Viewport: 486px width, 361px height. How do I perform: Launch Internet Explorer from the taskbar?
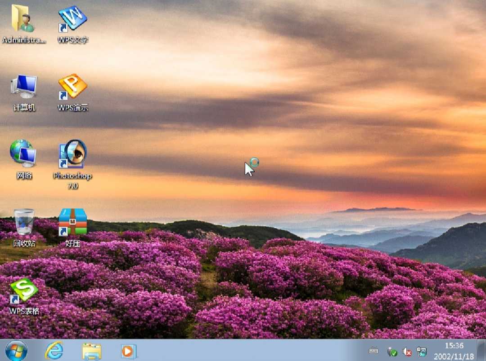pyautogui.click(x=54, y=350)
